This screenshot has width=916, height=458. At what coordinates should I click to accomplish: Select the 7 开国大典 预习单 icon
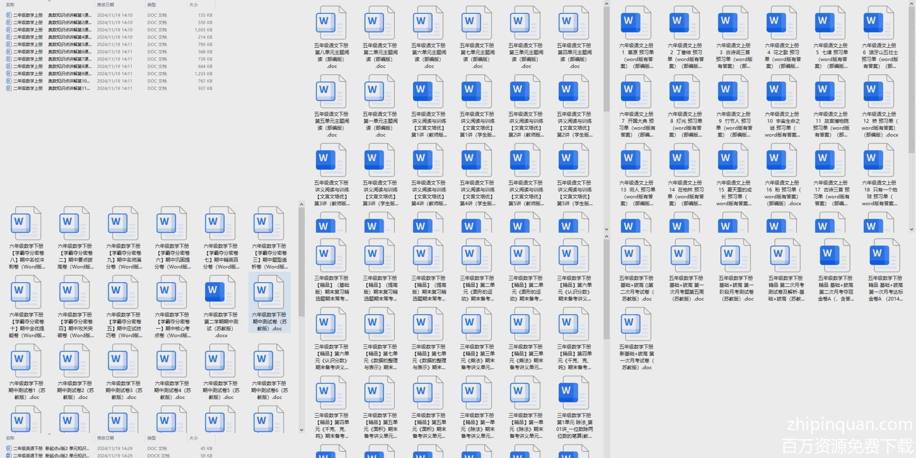tap(636, 91)
